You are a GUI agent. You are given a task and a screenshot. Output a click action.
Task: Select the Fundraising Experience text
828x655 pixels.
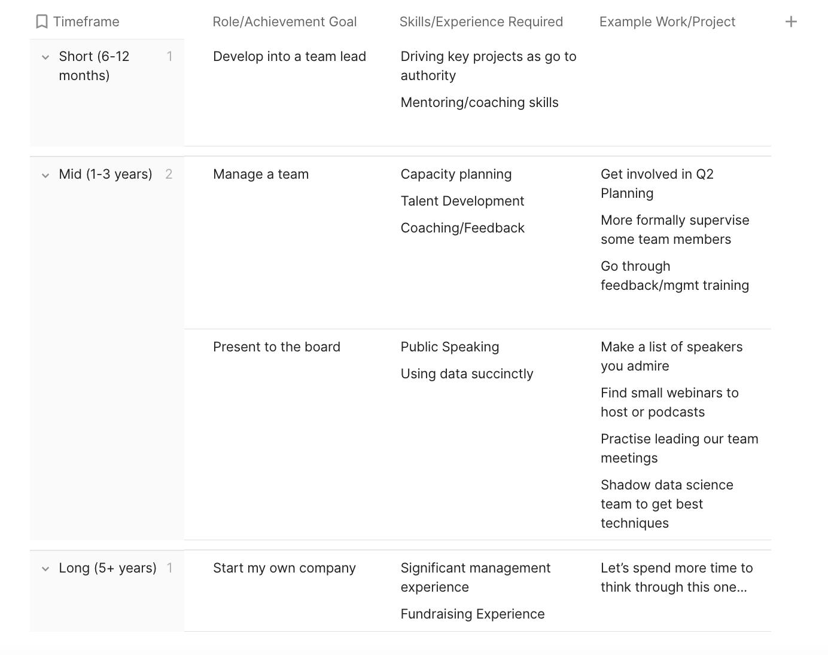(x=473, y=614)
